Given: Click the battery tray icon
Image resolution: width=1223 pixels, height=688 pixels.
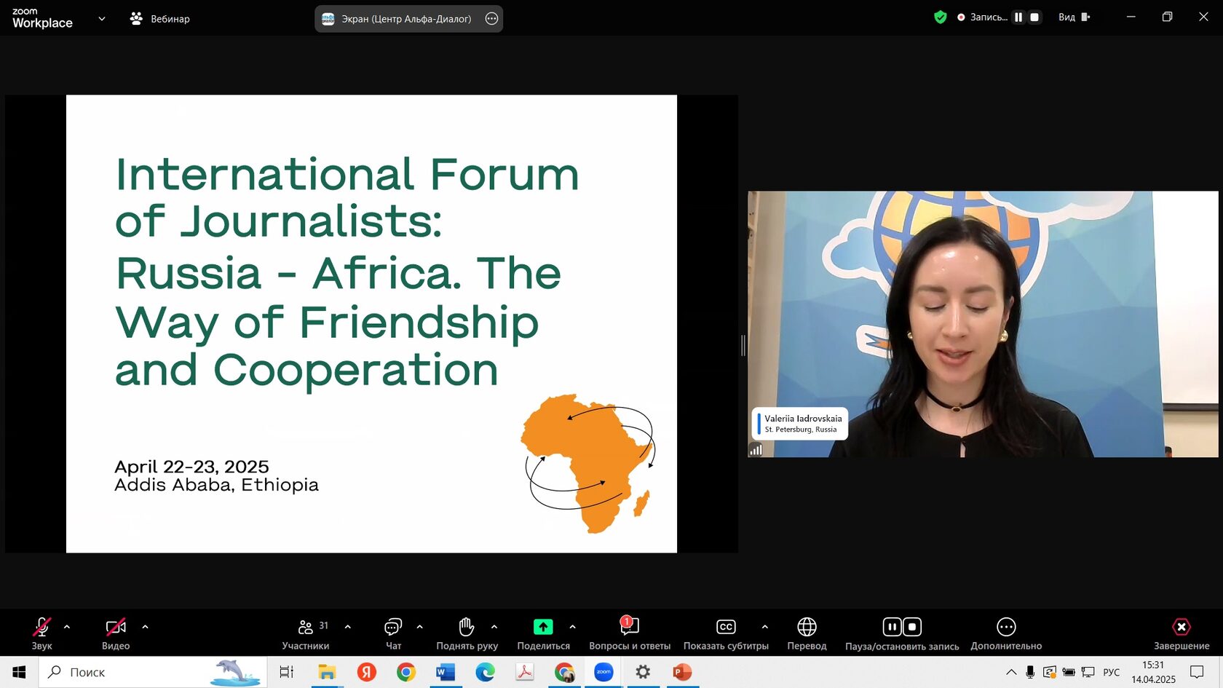Looking at the screenshot, I should coord(1069,672).
